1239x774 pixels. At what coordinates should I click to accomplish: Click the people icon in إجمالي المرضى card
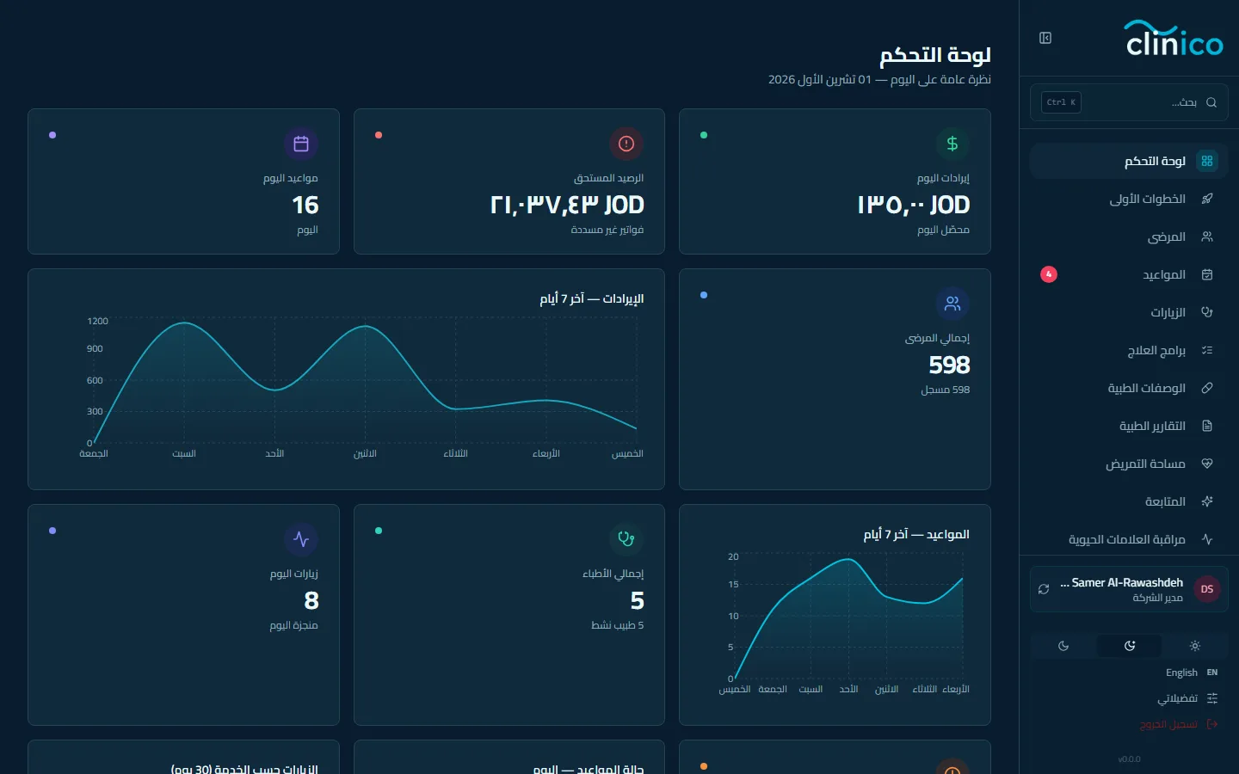952,304
